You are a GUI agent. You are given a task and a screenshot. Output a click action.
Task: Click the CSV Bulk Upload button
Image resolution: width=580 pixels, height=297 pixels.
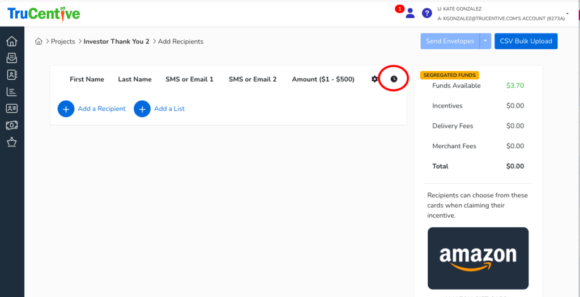coord(526,41)
